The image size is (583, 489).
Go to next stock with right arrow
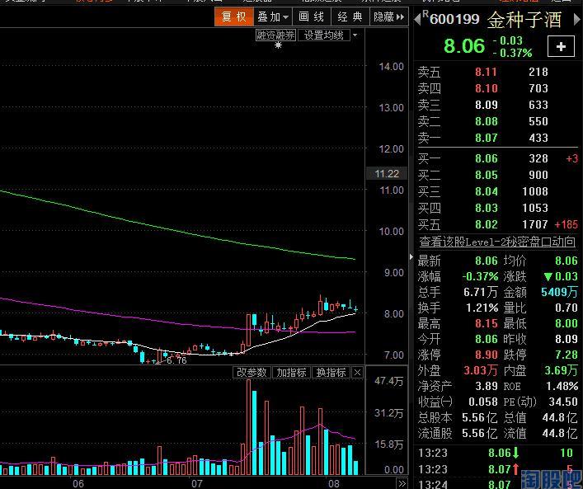(x=576, y=19)
